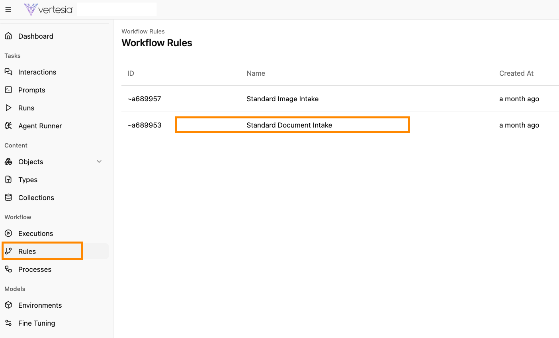Click Created At value of Standard Document Intake
Viewport: 559px width, 338px height.
pos(519,125)
